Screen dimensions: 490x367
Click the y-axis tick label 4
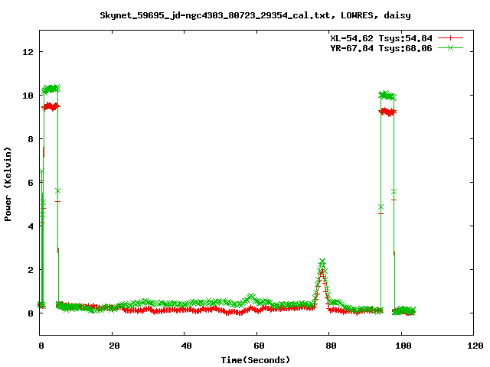click(x=31, y=226)
